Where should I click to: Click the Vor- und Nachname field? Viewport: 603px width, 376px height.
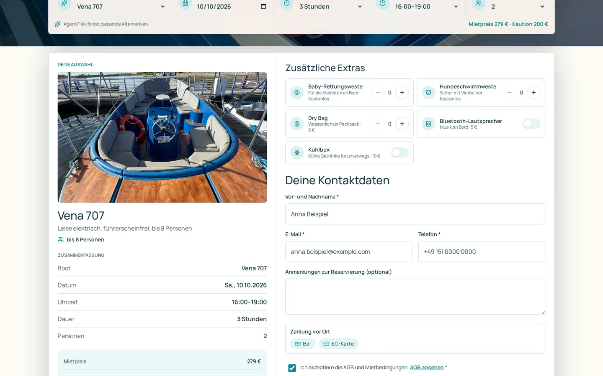[x=415, y=214]
